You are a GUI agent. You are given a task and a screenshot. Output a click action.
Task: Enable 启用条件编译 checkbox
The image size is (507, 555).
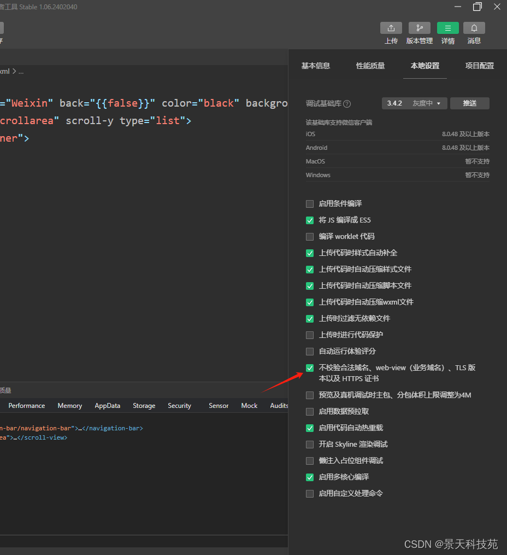point(310,204)
